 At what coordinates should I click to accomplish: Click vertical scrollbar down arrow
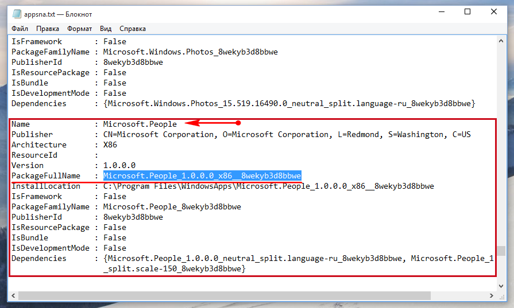coord(501,286)
